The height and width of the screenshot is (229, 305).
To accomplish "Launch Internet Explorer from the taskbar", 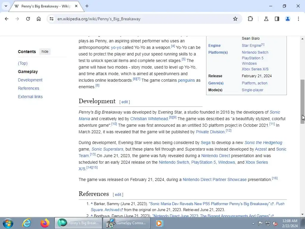I will (x=27, y=223).
